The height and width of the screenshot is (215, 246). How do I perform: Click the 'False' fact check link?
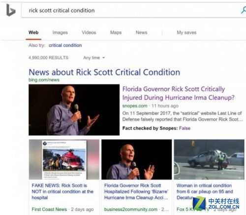(x=184, y=128)
